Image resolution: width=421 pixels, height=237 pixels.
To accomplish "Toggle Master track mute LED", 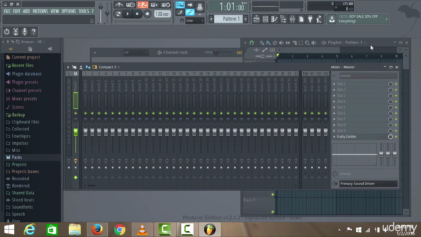I will click(x=76, y=113).
